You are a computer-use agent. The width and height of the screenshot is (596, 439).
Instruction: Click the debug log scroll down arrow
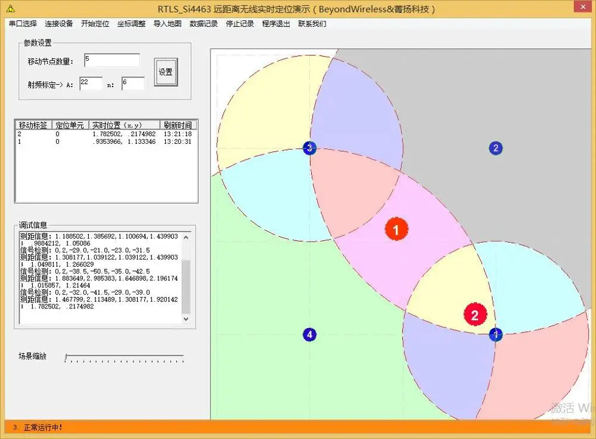click(x=186, y=319)
